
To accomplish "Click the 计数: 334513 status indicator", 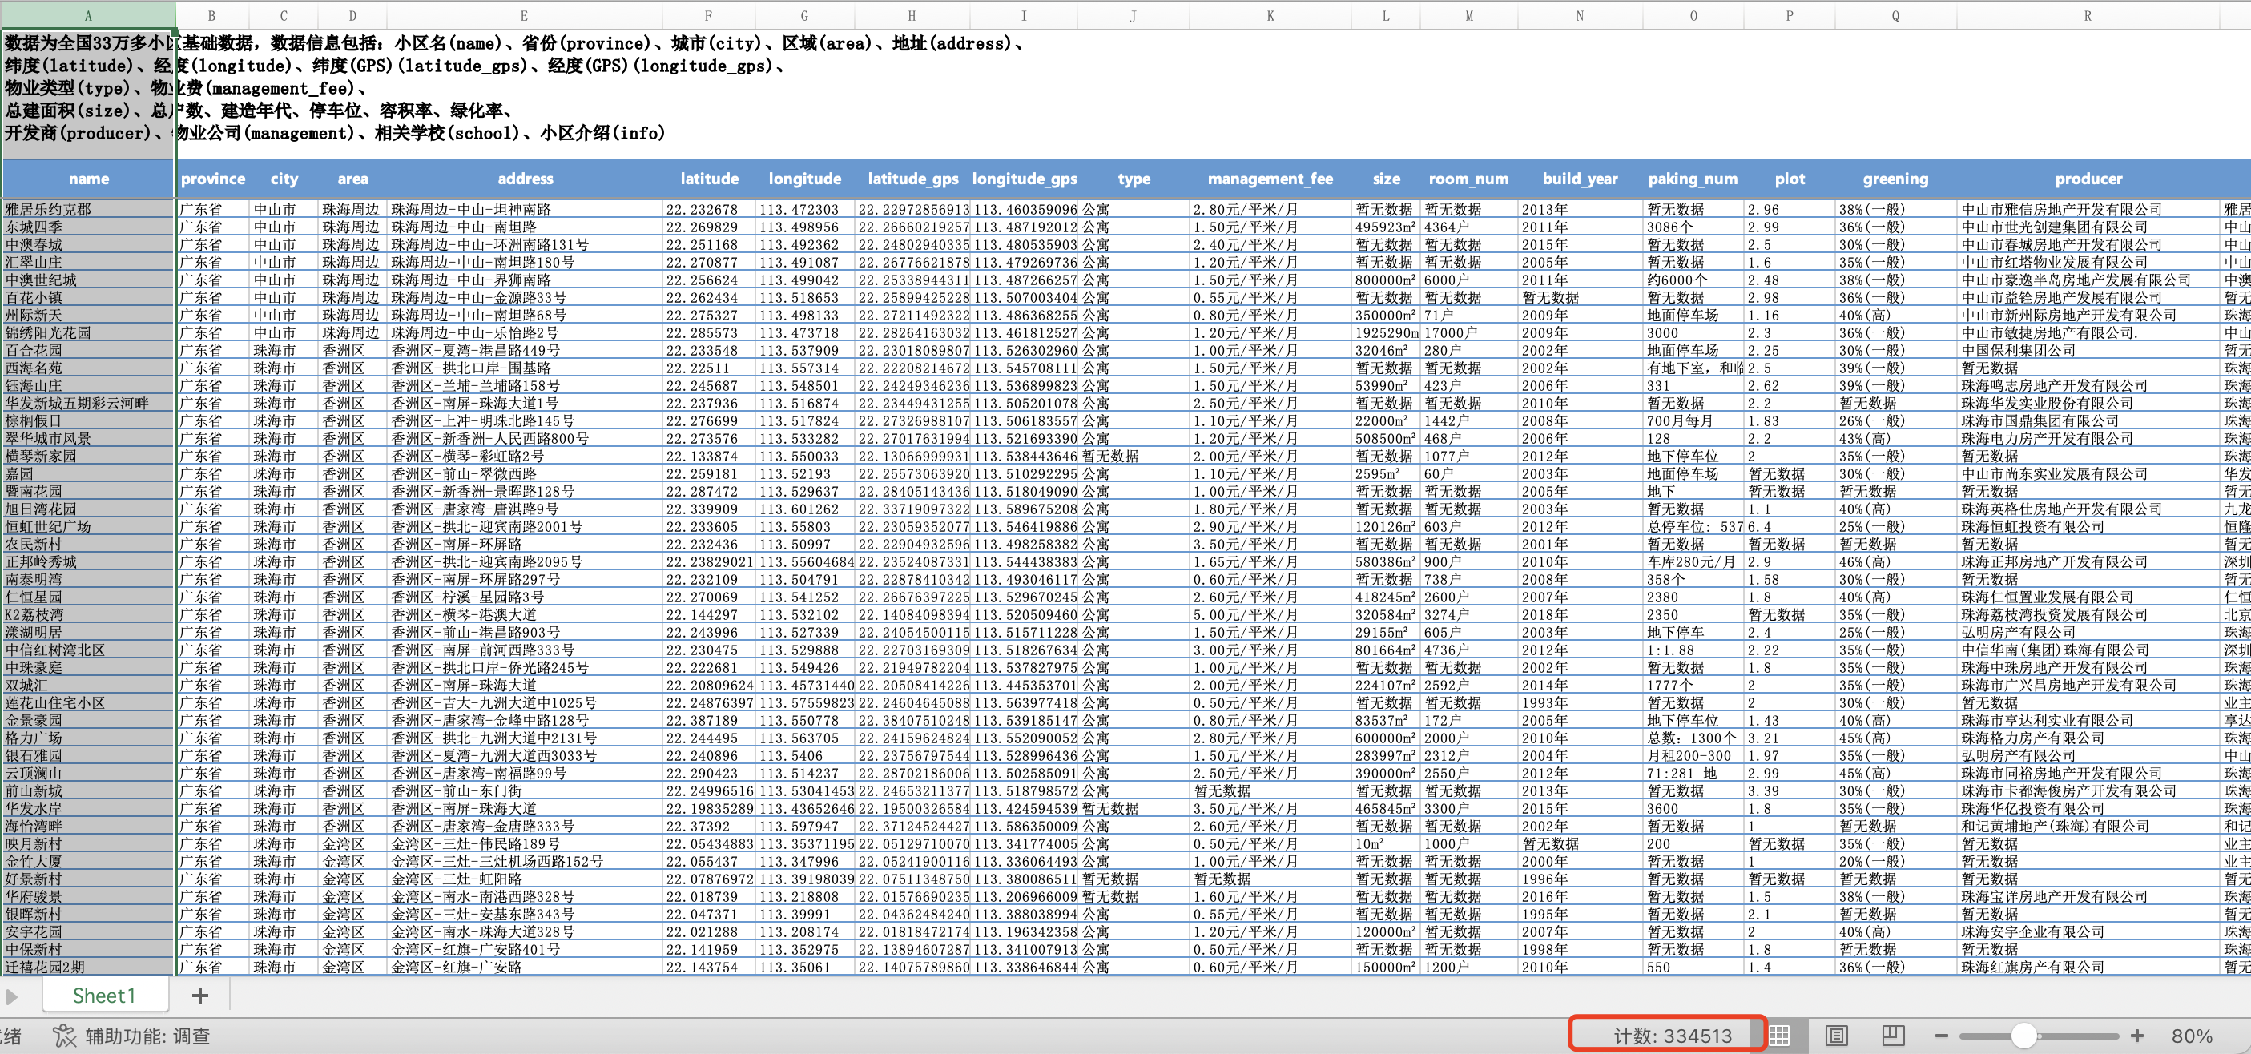I will click(1672, 1036).
